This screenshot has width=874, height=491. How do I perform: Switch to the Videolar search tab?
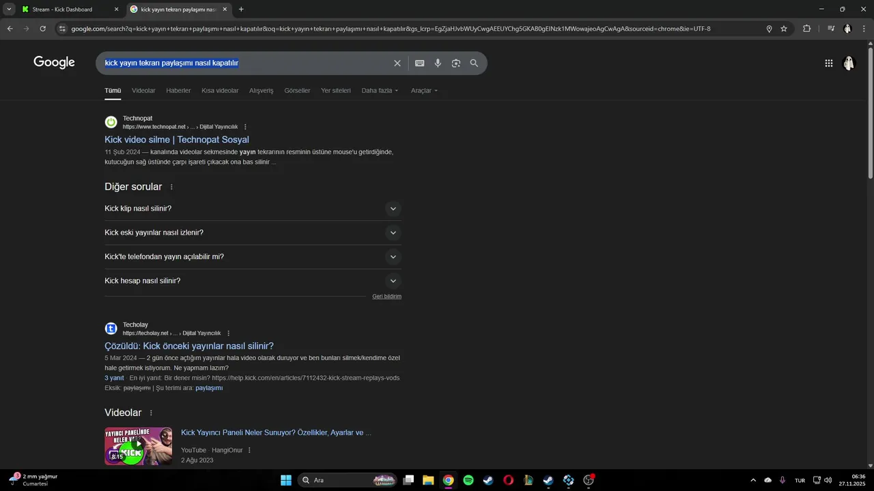(x=143, y=91)
